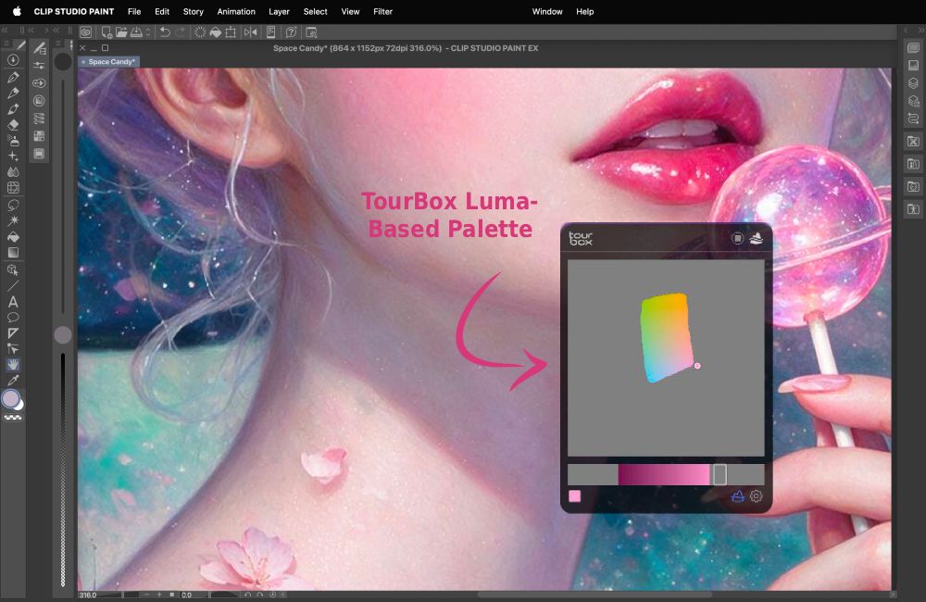Select the Lasso selection tool
This screenshot has width=926, height=602.
point(13,205)
